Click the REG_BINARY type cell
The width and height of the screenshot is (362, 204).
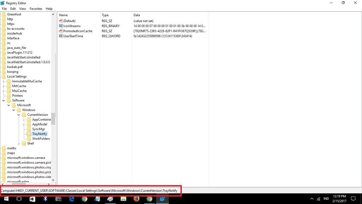point(111,26)
